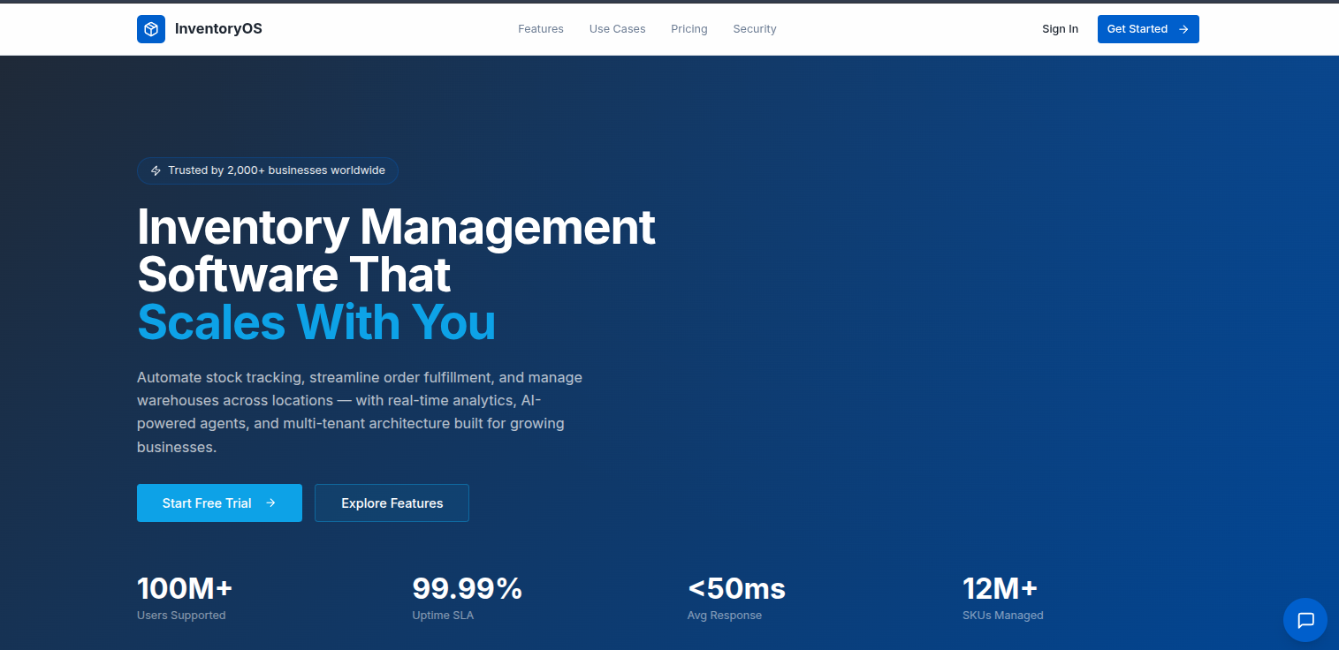Go to the Pricing page

[x=689, y=29]
